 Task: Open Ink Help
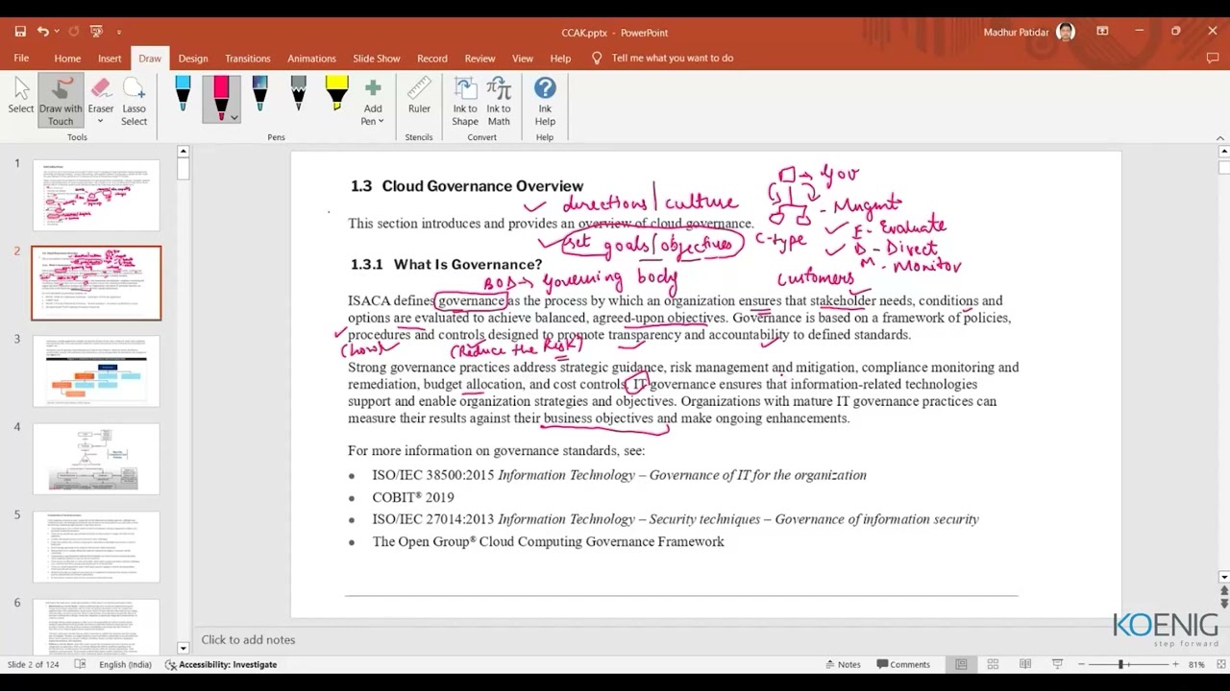(545, 101)
